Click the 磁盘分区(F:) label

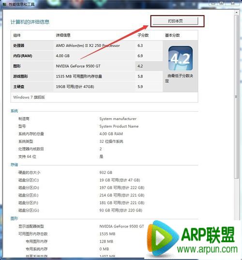[x=29, y=203]
